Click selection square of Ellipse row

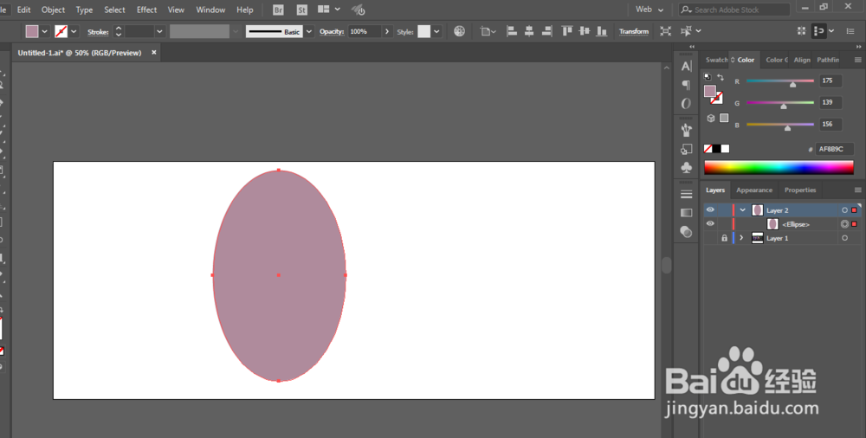[855, 224]
